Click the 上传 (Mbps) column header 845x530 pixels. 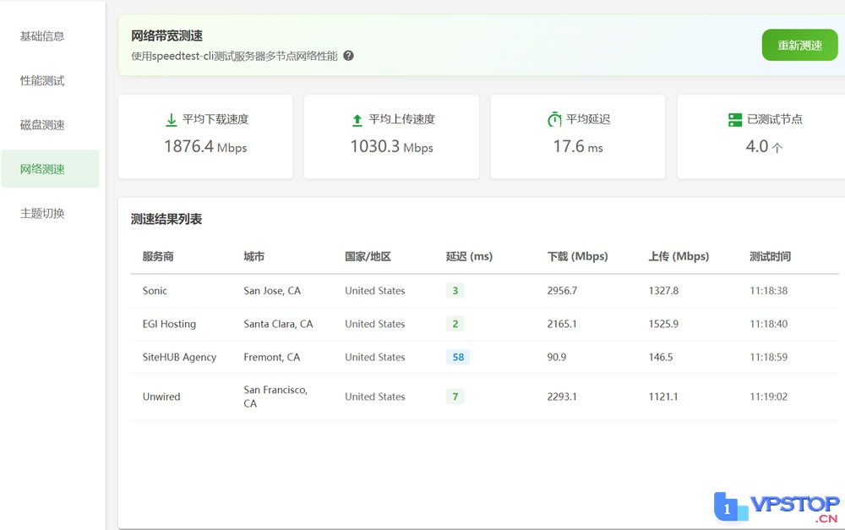[x=679, y=257]
